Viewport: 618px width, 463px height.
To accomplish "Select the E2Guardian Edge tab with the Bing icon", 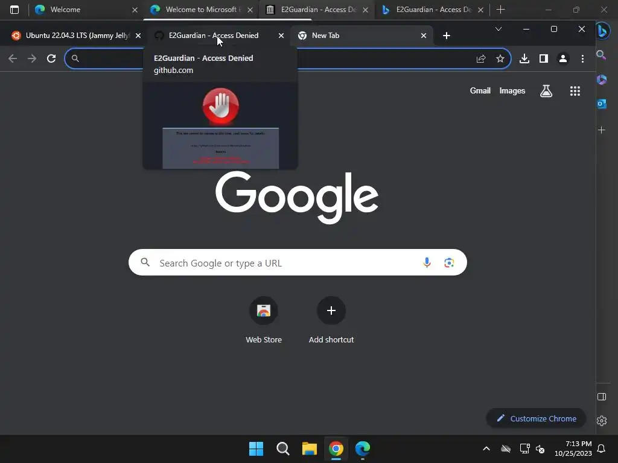I will click(x=433, y=10).
